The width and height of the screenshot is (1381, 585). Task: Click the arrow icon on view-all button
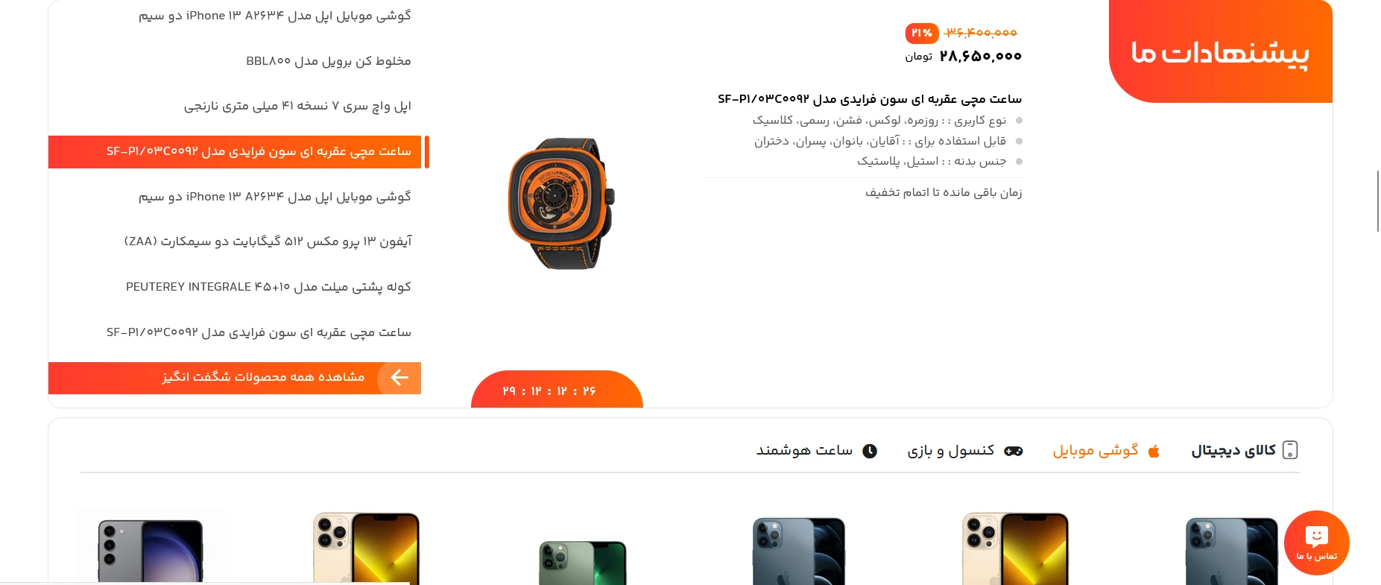click(x=399, y=378)
